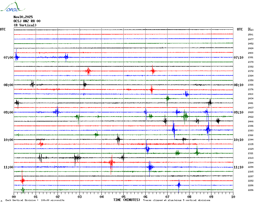Image resolution: width=255 pixels, height=204 pixels.
Task: Click the 11:10 time label
Action: (x=239, y=167)
